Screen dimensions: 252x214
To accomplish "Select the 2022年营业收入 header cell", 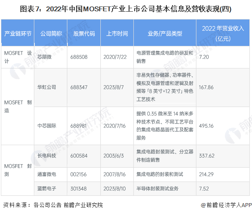I will (223, 33).
